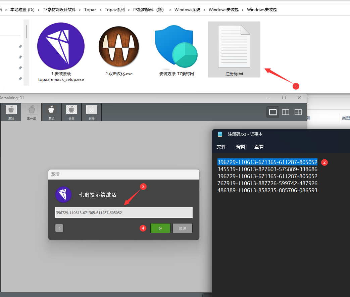
Task: Go to Topaz folder in breadcrumb
Action: coord(90,10)
